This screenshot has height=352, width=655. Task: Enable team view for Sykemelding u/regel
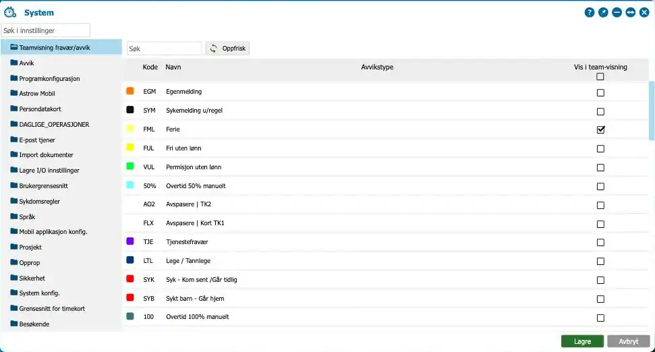(x=600, y=111)
